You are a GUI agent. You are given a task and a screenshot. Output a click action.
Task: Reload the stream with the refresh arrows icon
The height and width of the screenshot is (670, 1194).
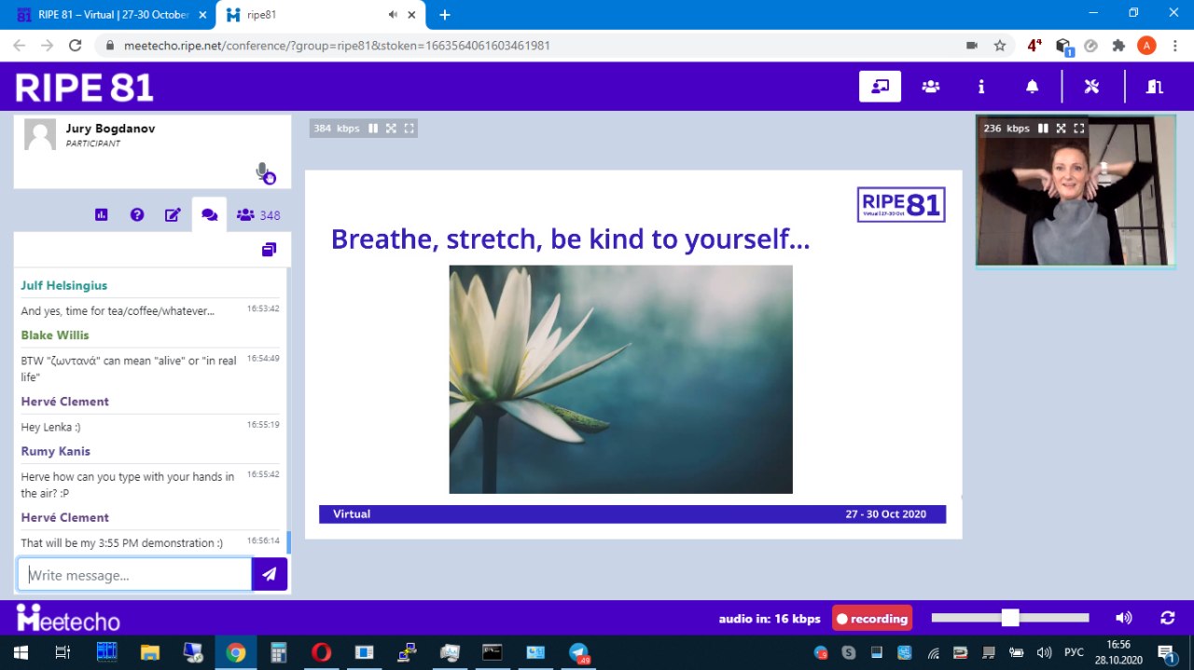tap(1167, 618)
